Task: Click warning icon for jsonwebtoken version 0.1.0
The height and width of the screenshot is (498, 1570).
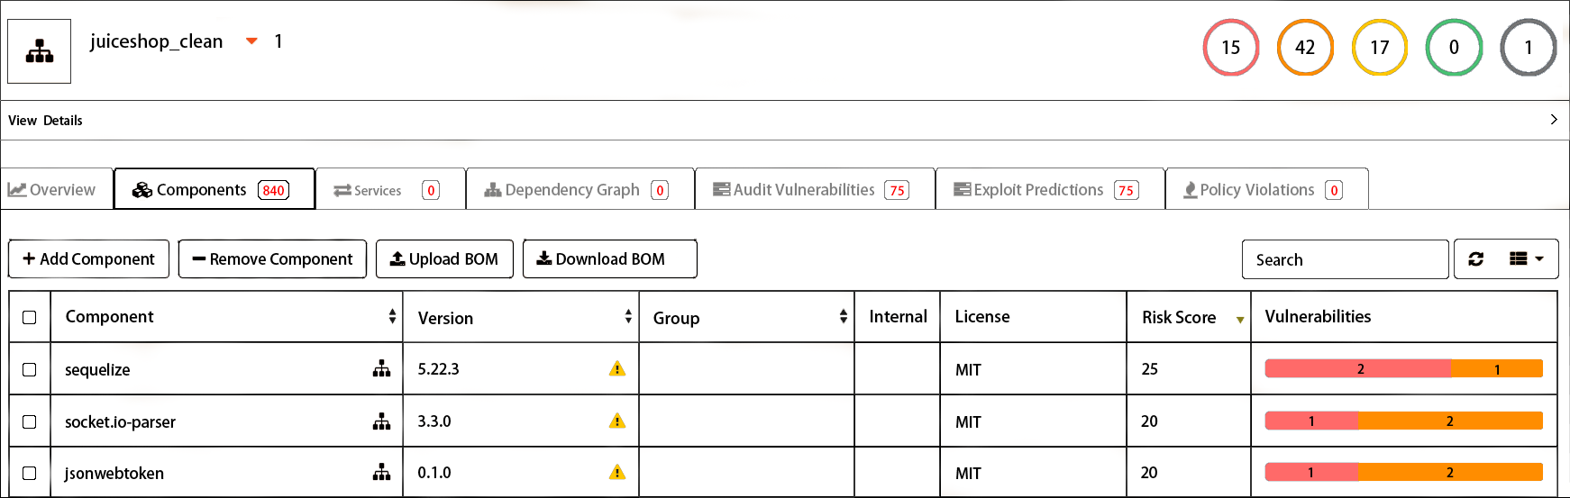Action: (617, 473)
